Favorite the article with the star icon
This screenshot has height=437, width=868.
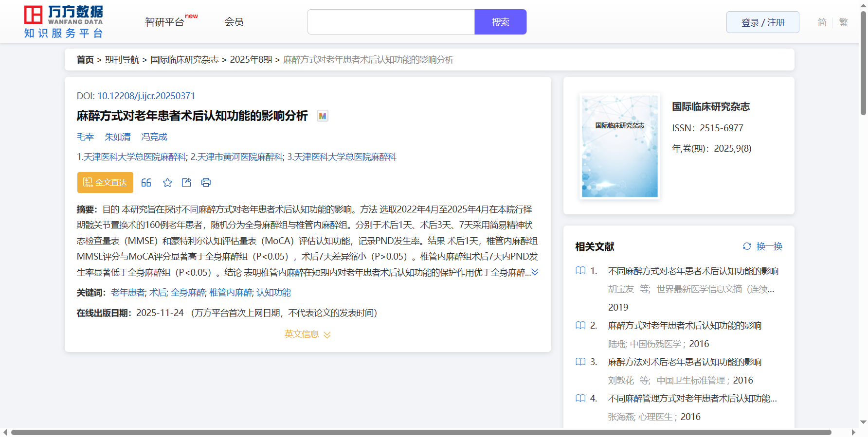click(x=167, y=182)
